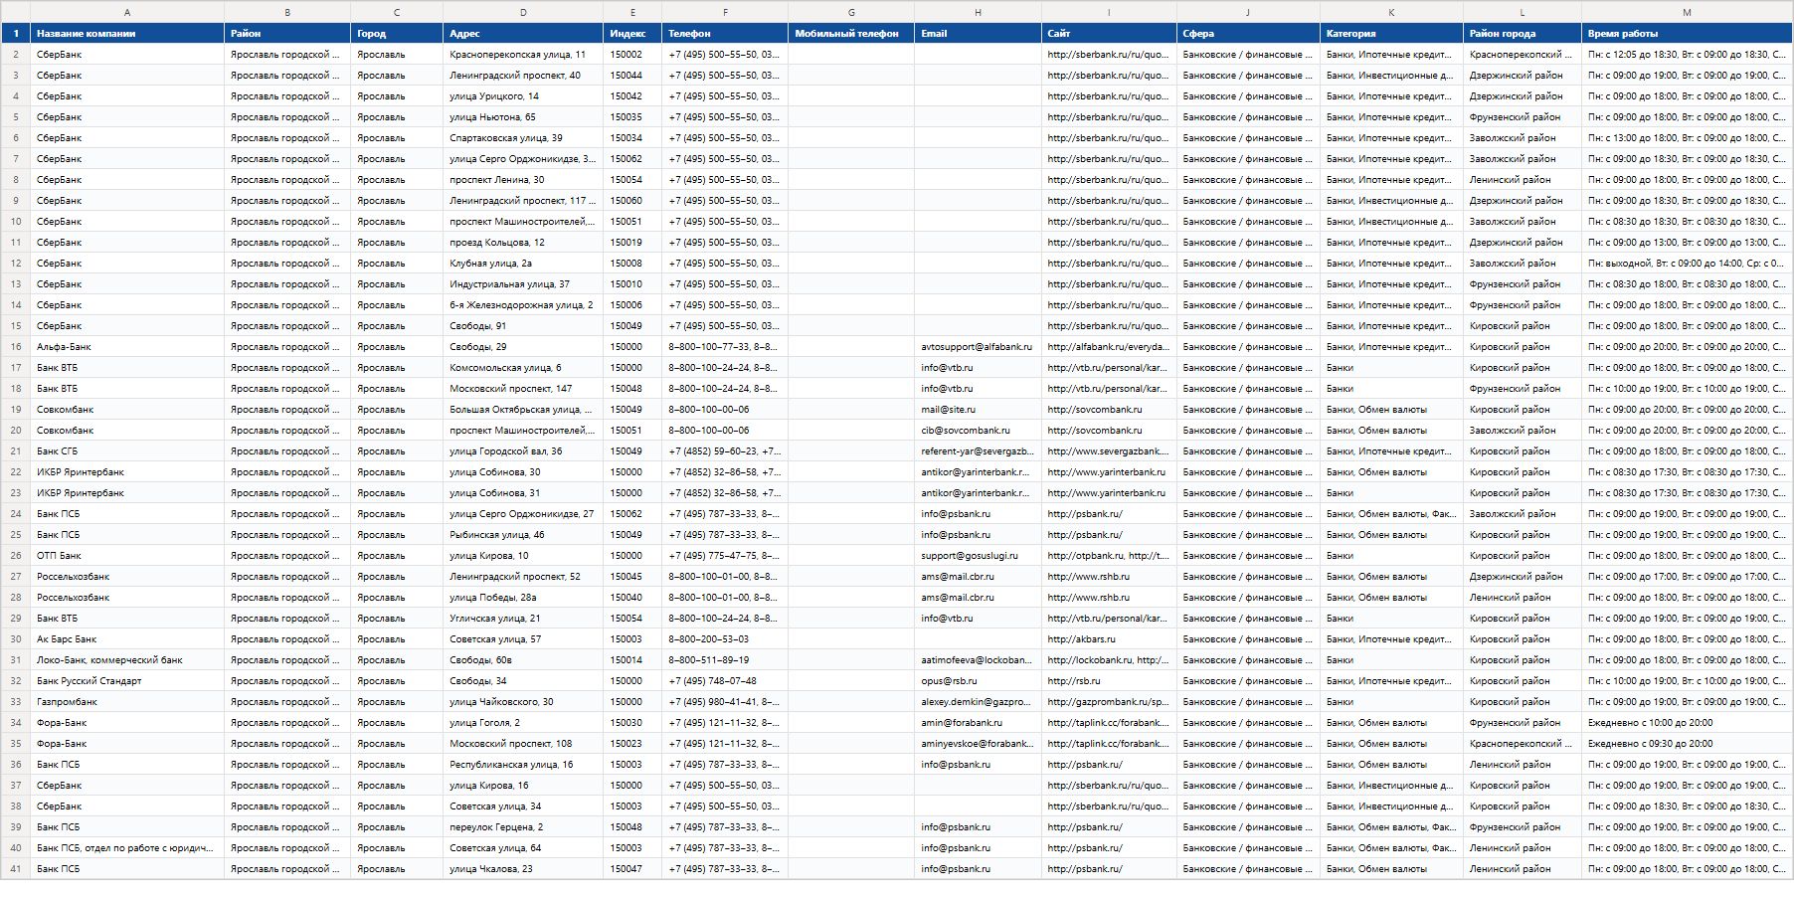Click address 'улица Ньютона, 65'
This screenshot has height=897, width=1794.
tap(523, 117)
